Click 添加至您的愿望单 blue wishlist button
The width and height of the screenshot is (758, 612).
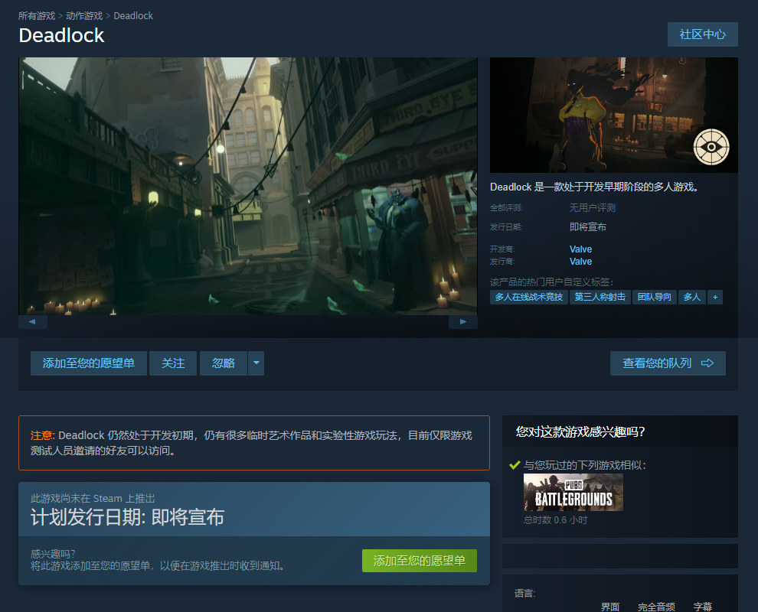click(x=89, y=363)
